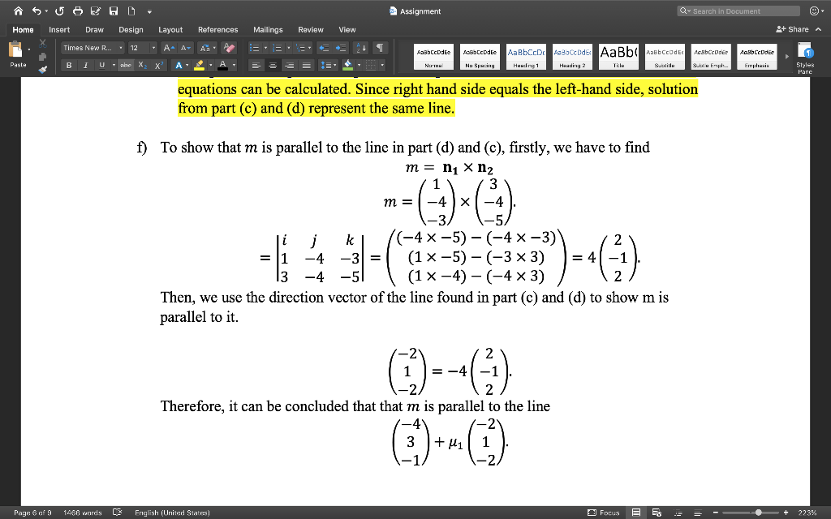The image size is (831, 519).
Task: Click the Decrease Indent icon
Action: (323, 48)
